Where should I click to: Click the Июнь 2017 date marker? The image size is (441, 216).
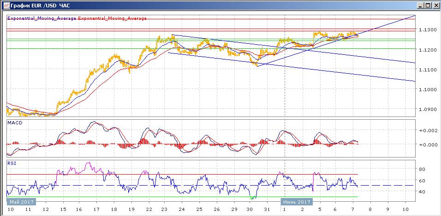[x=297, y=202]
